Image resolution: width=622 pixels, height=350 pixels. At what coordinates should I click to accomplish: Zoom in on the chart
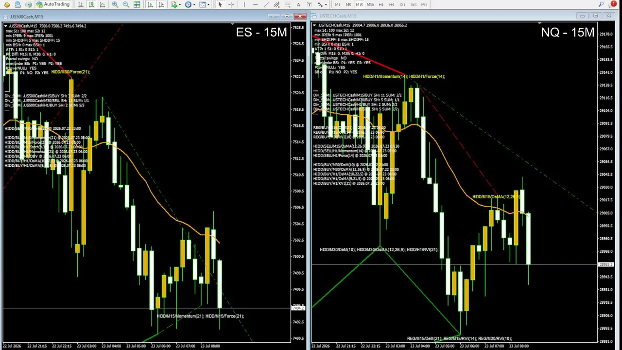[x=115, y=4]
